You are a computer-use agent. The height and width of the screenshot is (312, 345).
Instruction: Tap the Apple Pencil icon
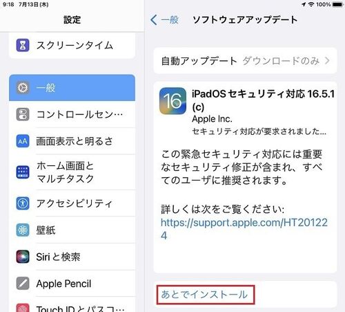tap(23, 284)
